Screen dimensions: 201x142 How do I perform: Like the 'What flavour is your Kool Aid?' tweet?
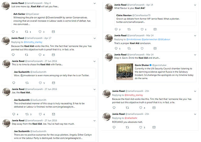tap(142, 29)
